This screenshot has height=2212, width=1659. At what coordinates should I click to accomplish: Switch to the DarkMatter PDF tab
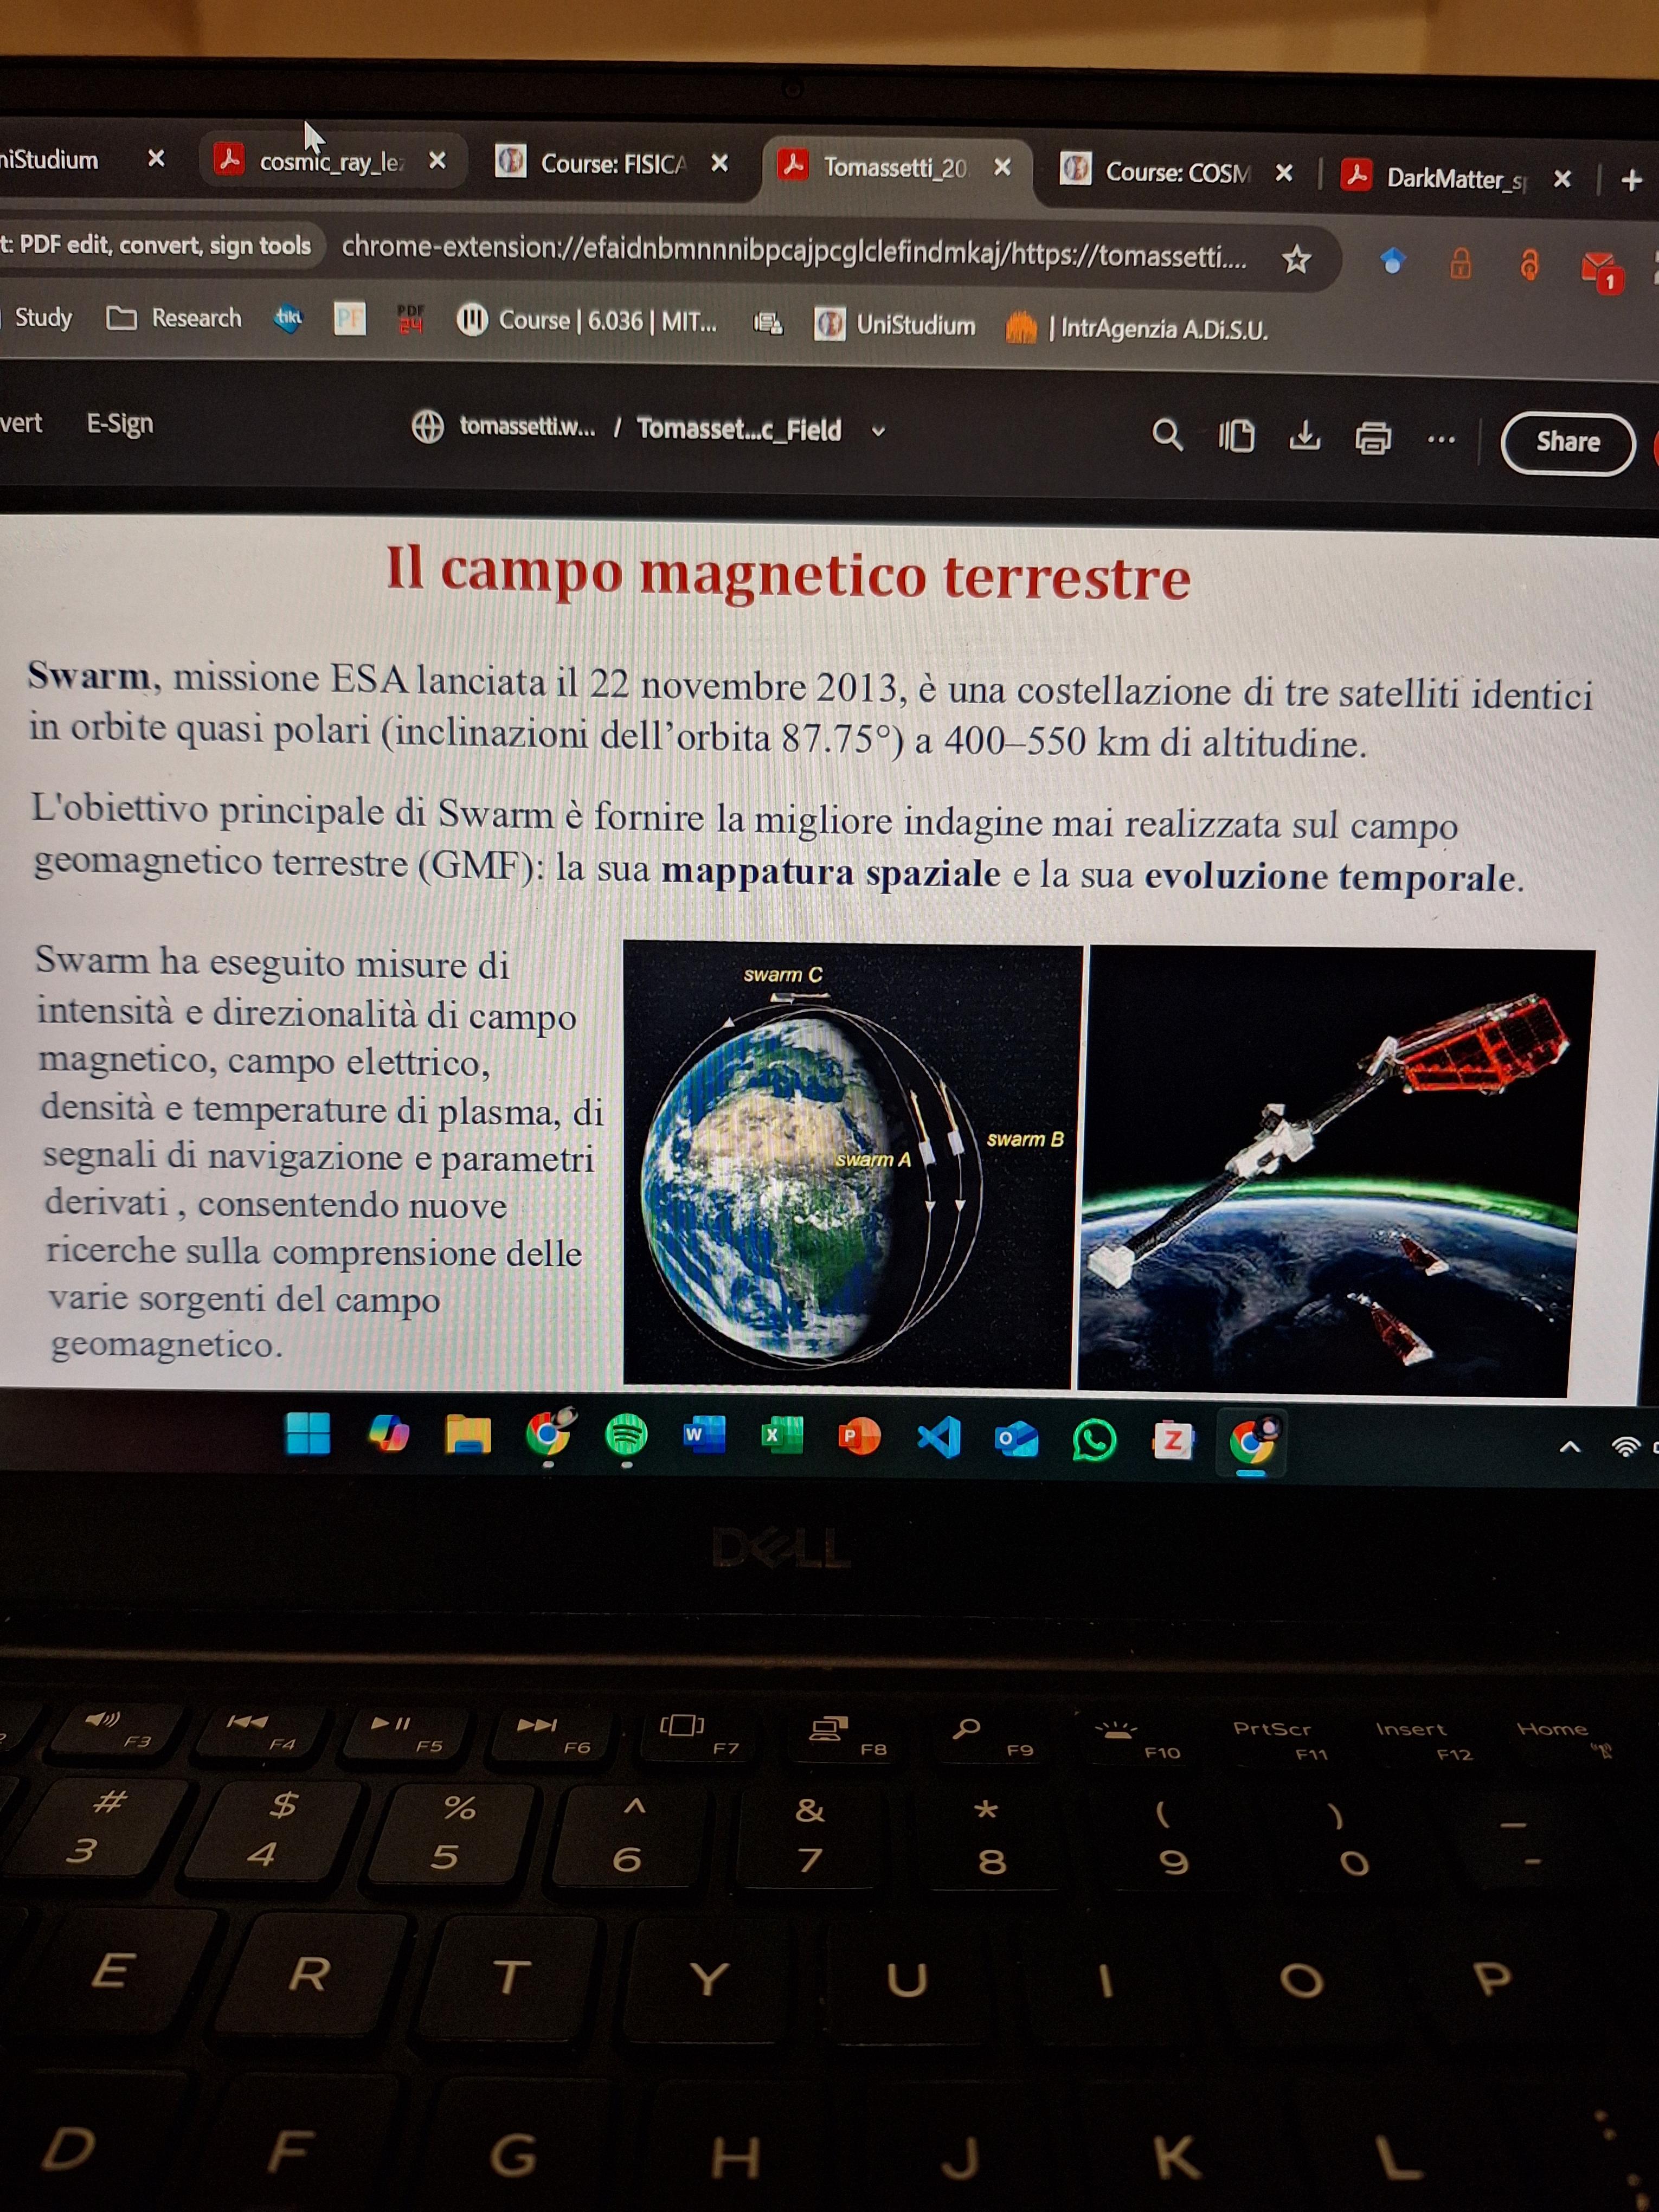tap(1454, 179)
